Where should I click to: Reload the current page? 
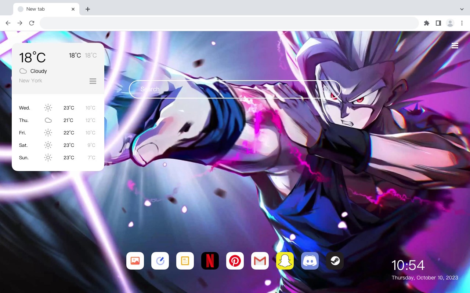coord(32,23)
